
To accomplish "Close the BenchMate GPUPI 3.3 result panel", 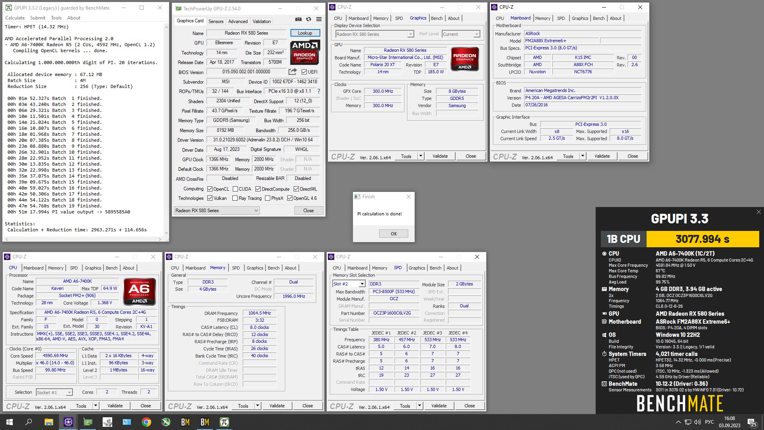I will [x=758, y=212].
